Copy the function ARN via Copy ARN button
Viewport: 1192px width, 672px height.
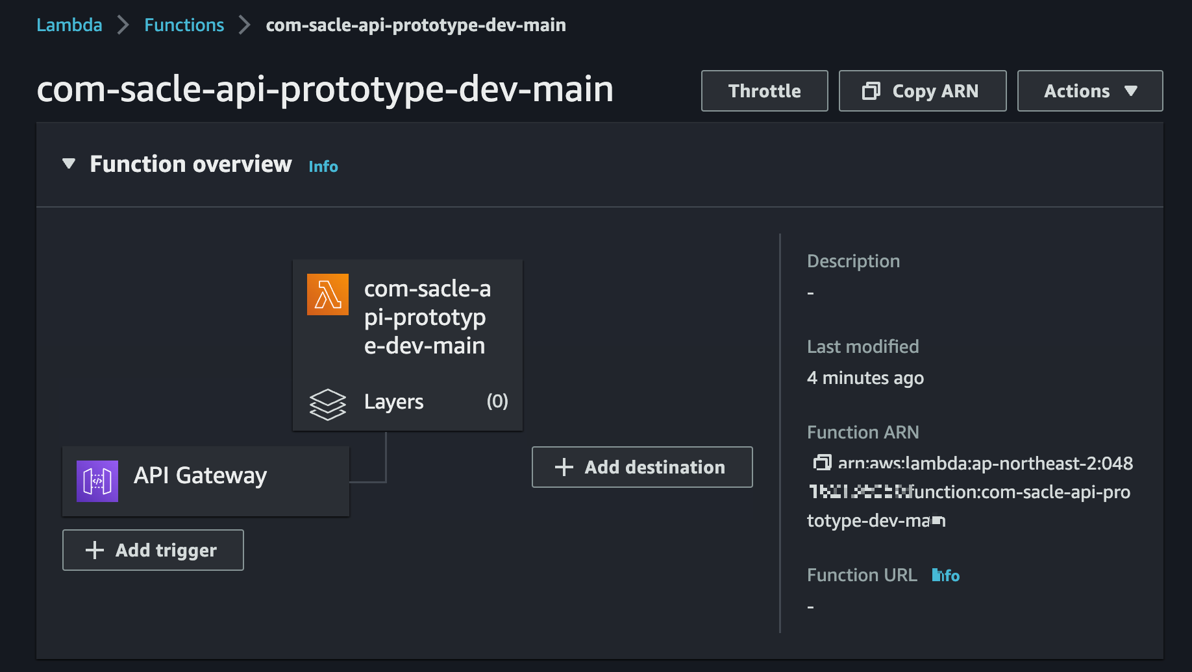tap(922, 91)
